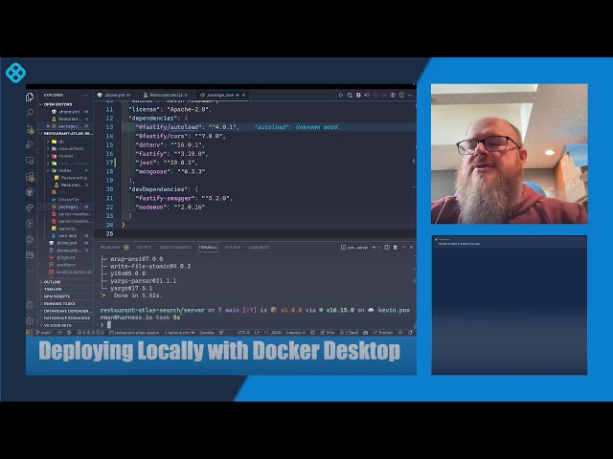The height and width of the screenshot is (459, 613).
Task: Open Dockerfile in the file tree
Action: [x=68, y=200]
